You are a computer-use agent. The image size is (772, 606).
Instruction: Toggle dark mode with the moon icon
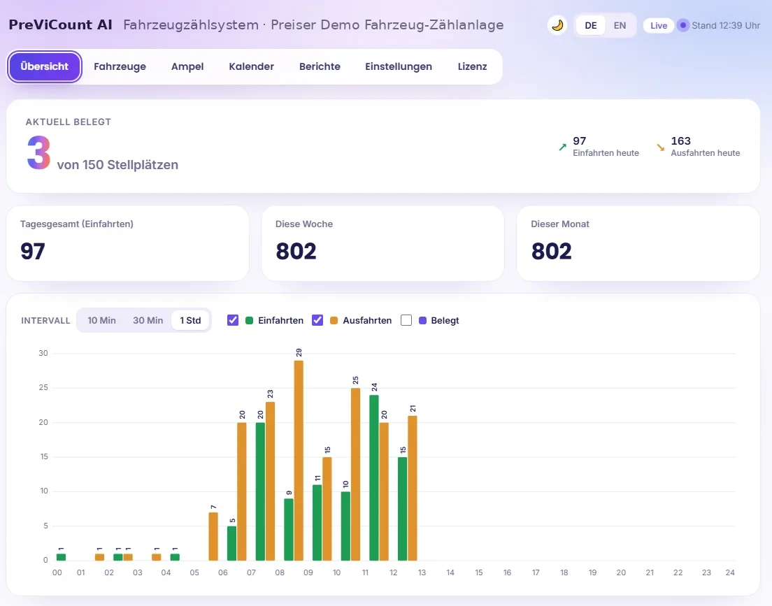click(557, 25)
